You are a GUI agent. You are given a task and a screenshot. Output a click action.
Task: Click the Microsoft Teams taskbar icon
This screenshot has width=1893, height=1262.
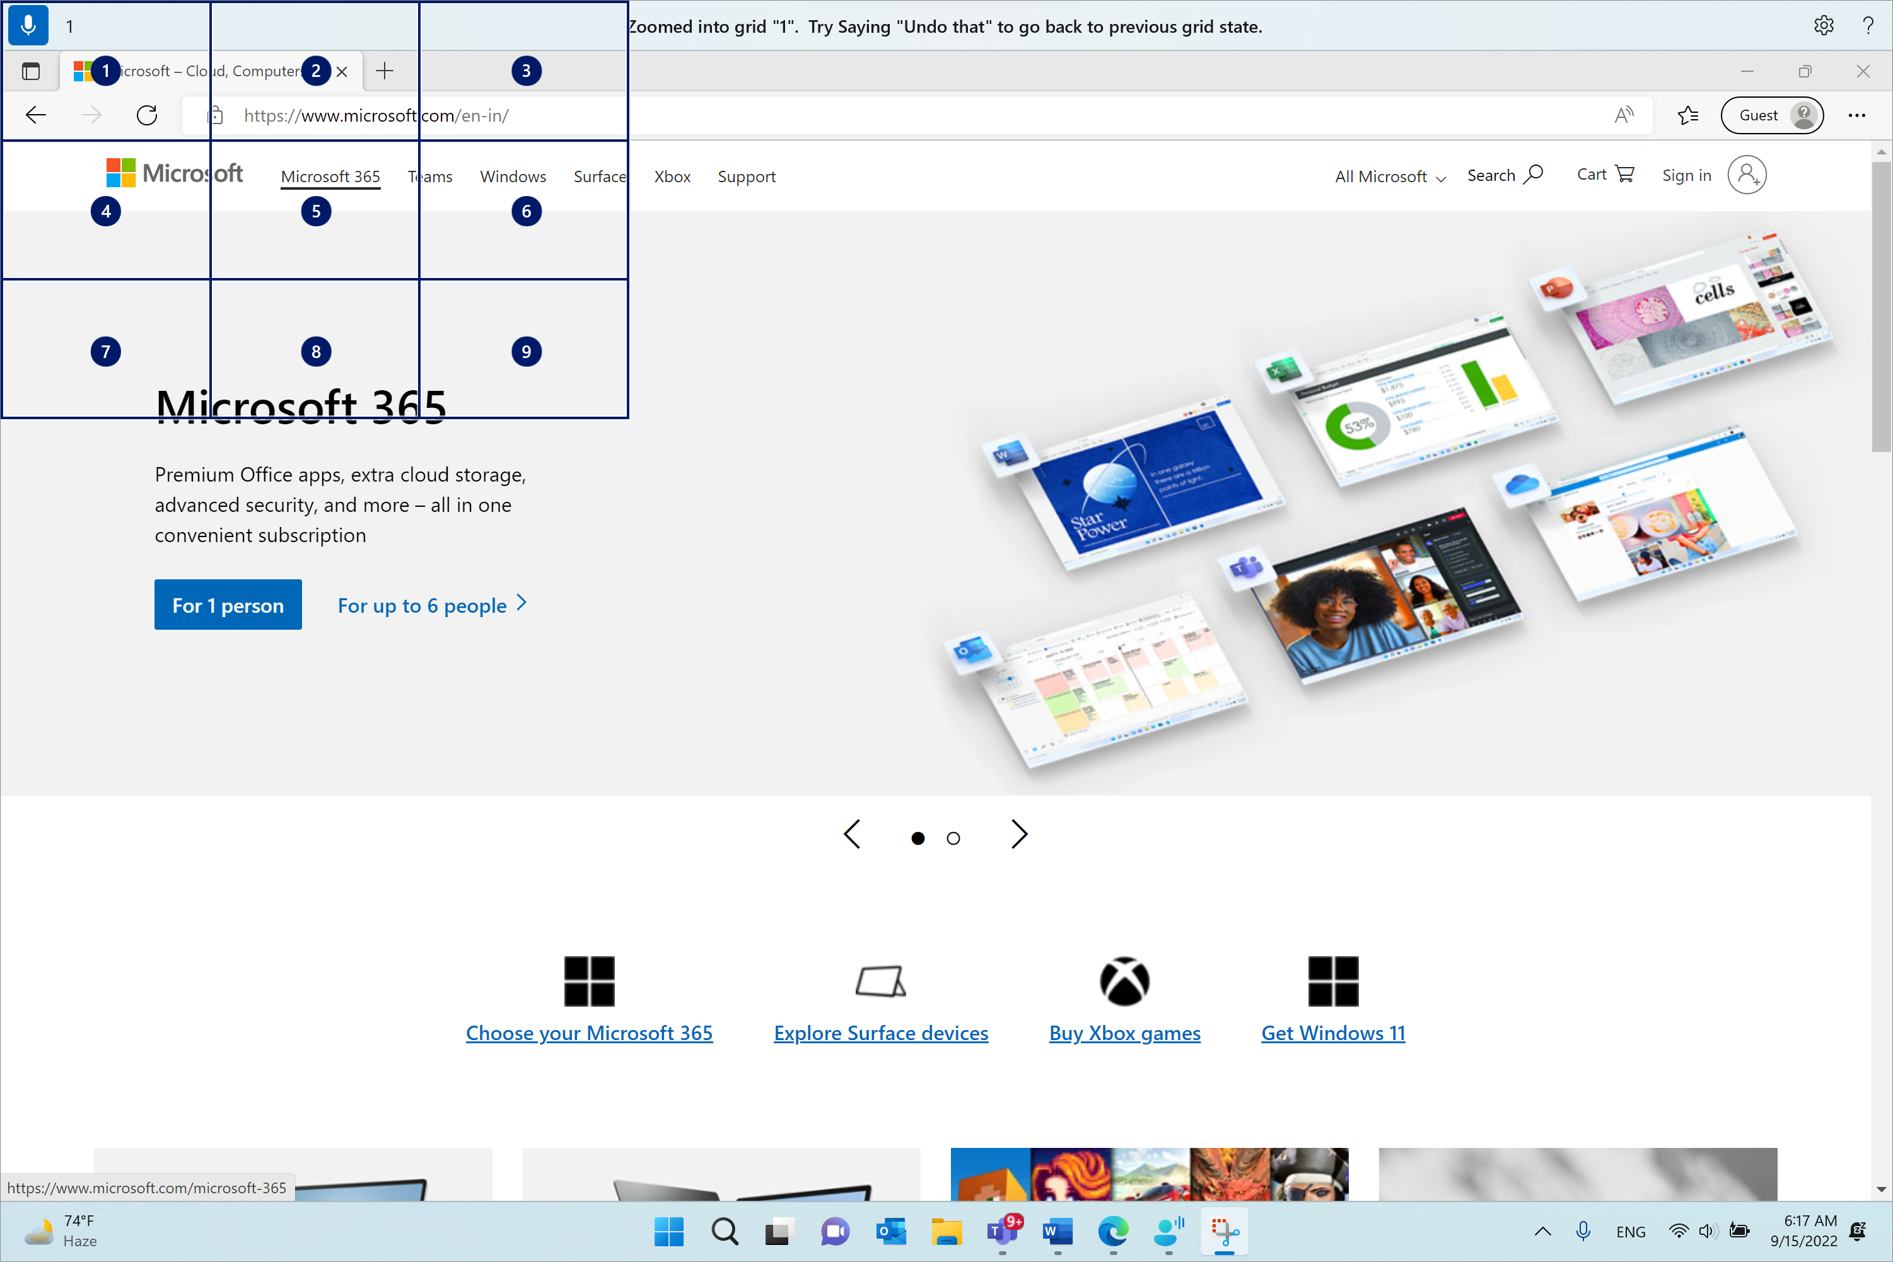(x=1001, y=1231)
